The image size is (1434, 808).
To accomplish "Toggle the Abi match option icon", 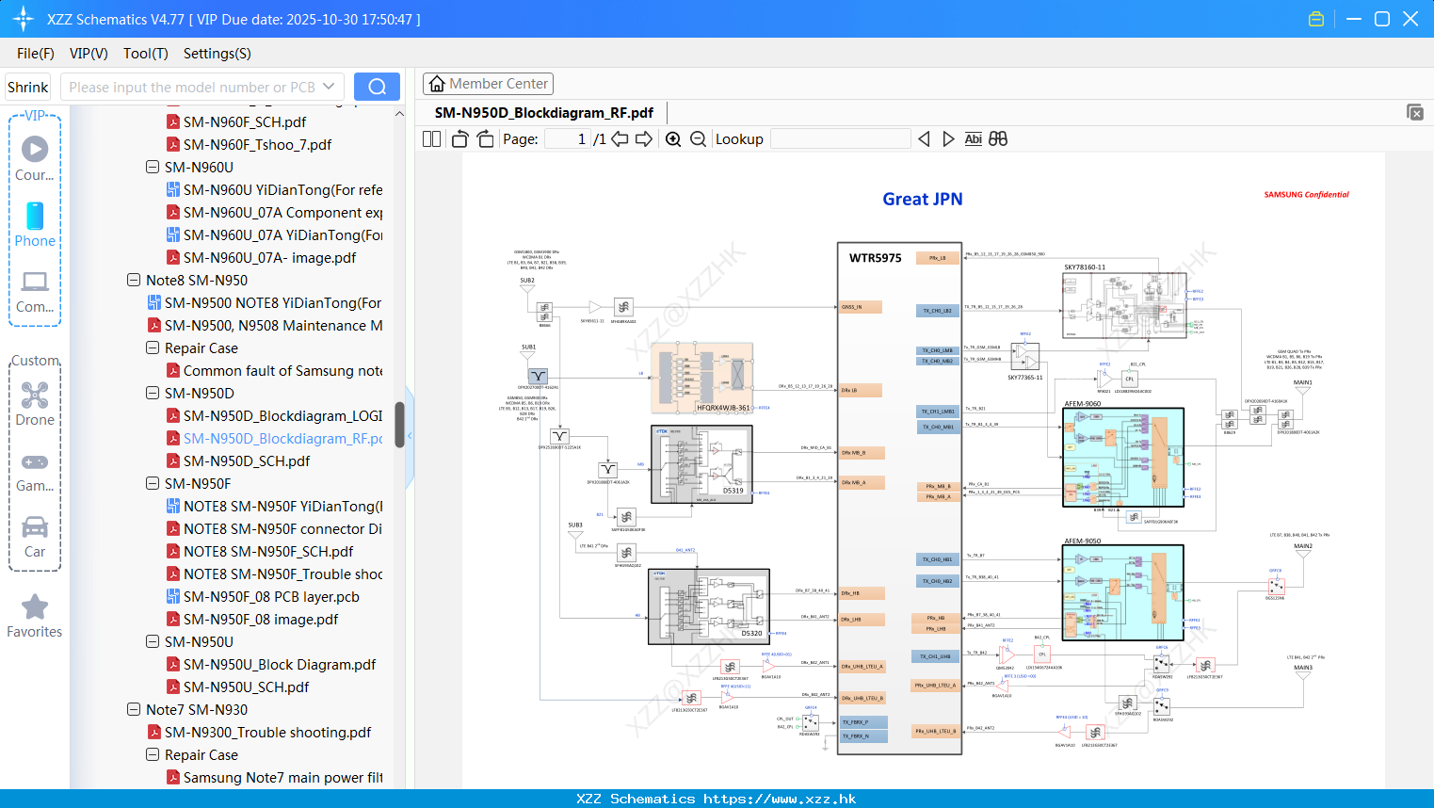I will click(x=973, y=138).
